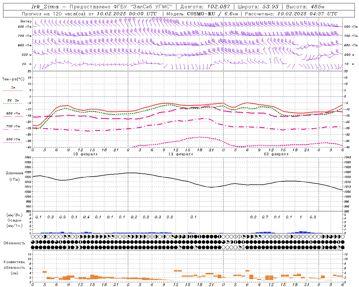
Task: Click the precipitation value "0.4"
Action: 86,217
